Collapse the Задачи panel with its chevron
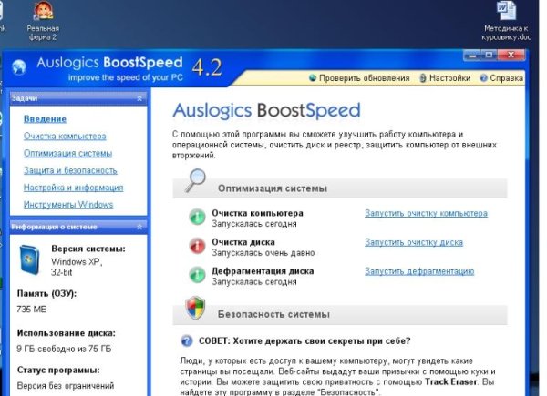 click(139, 98)
